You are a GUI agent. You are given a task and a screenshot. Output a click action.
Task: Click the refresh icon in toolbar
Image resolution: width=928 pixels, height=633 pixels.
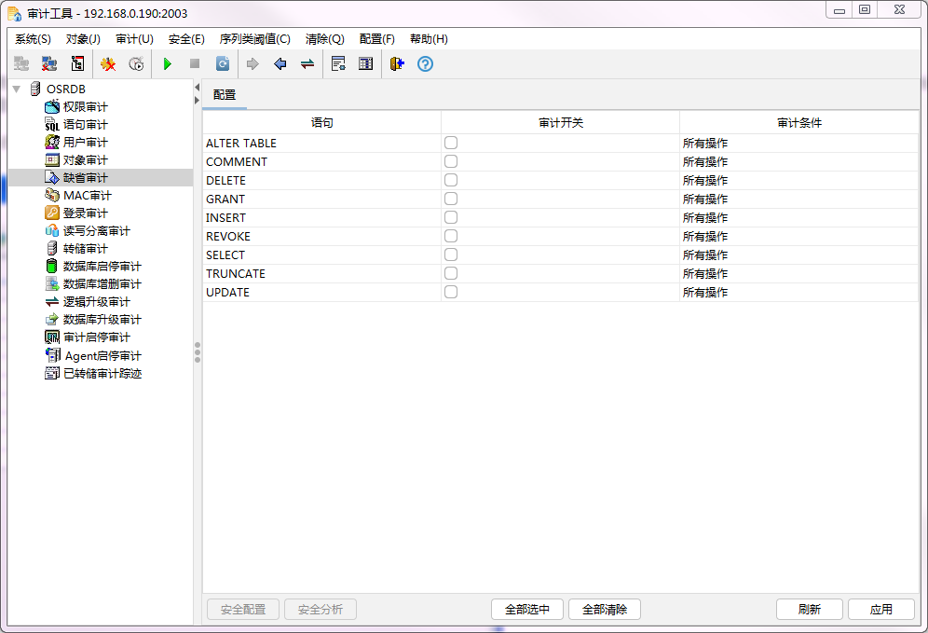click(223, 63)
